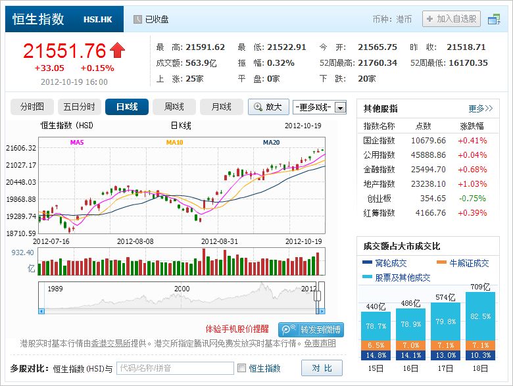Open the 更多K线 dropdown
Screen dimensions: 513x386
[320, 107]
